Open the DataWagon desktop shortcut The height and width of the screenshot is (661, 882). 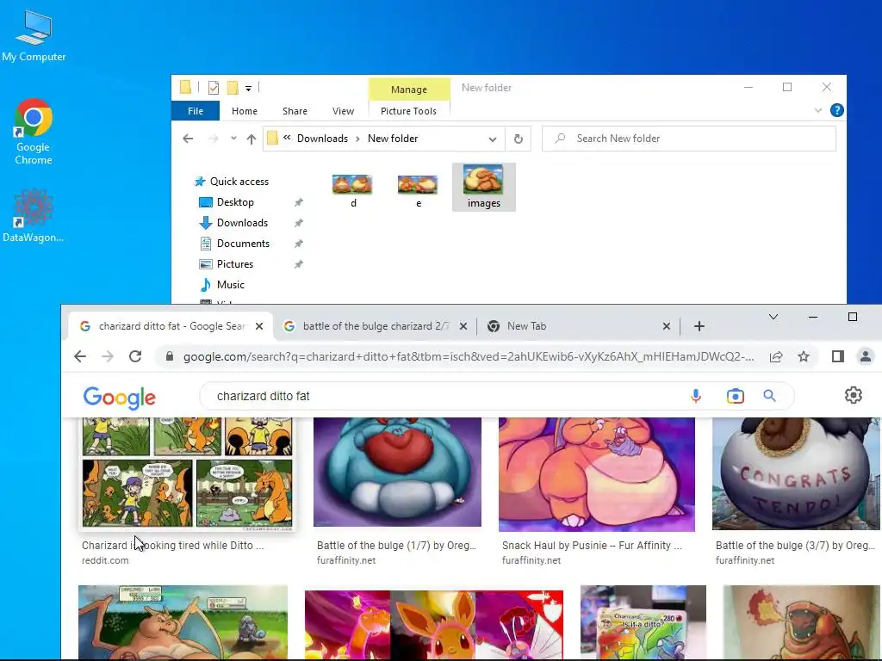(34, 215)
